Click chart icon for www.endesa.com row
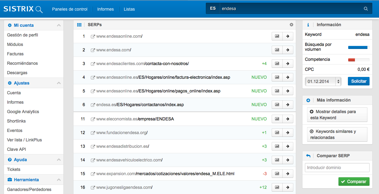This screenshot has height=194, width=379. click(x=277, y=50)
